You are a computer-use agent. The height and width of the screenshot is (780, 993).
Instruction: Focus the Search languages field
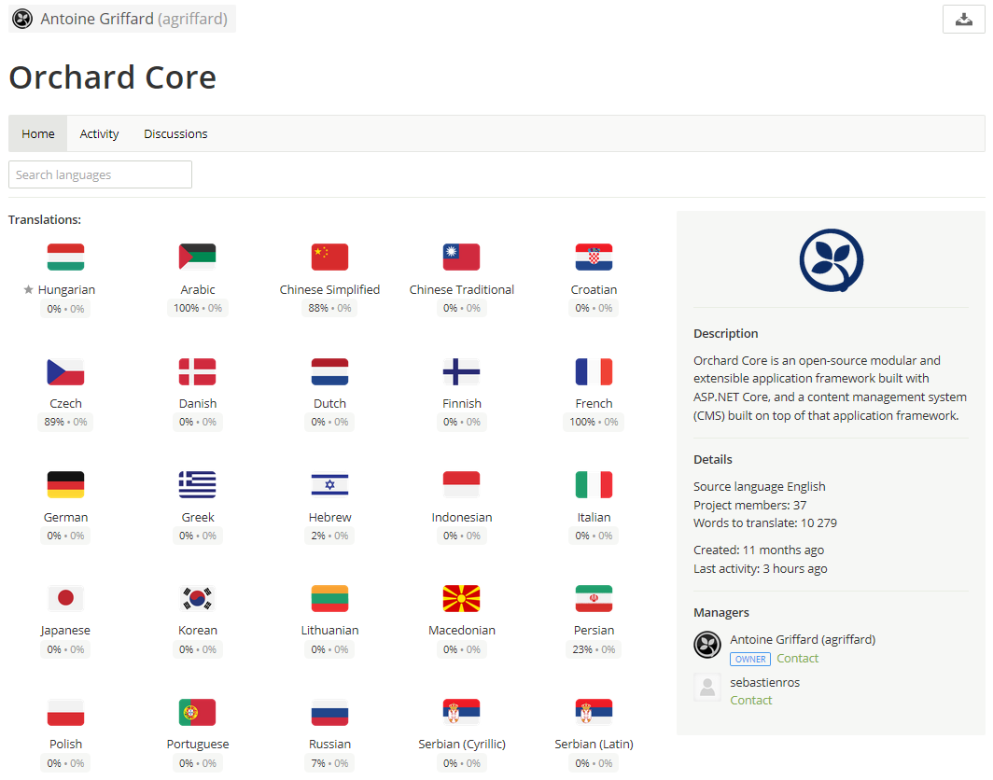pos(100,174)
